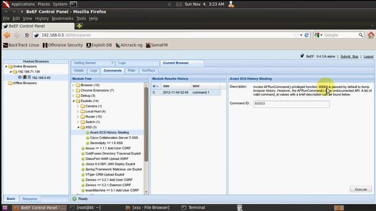Viewport: 376px width, 211px height.
Task: Open the XssRays sub-tab
Action: pyautogui.click(x=149, y=70)
